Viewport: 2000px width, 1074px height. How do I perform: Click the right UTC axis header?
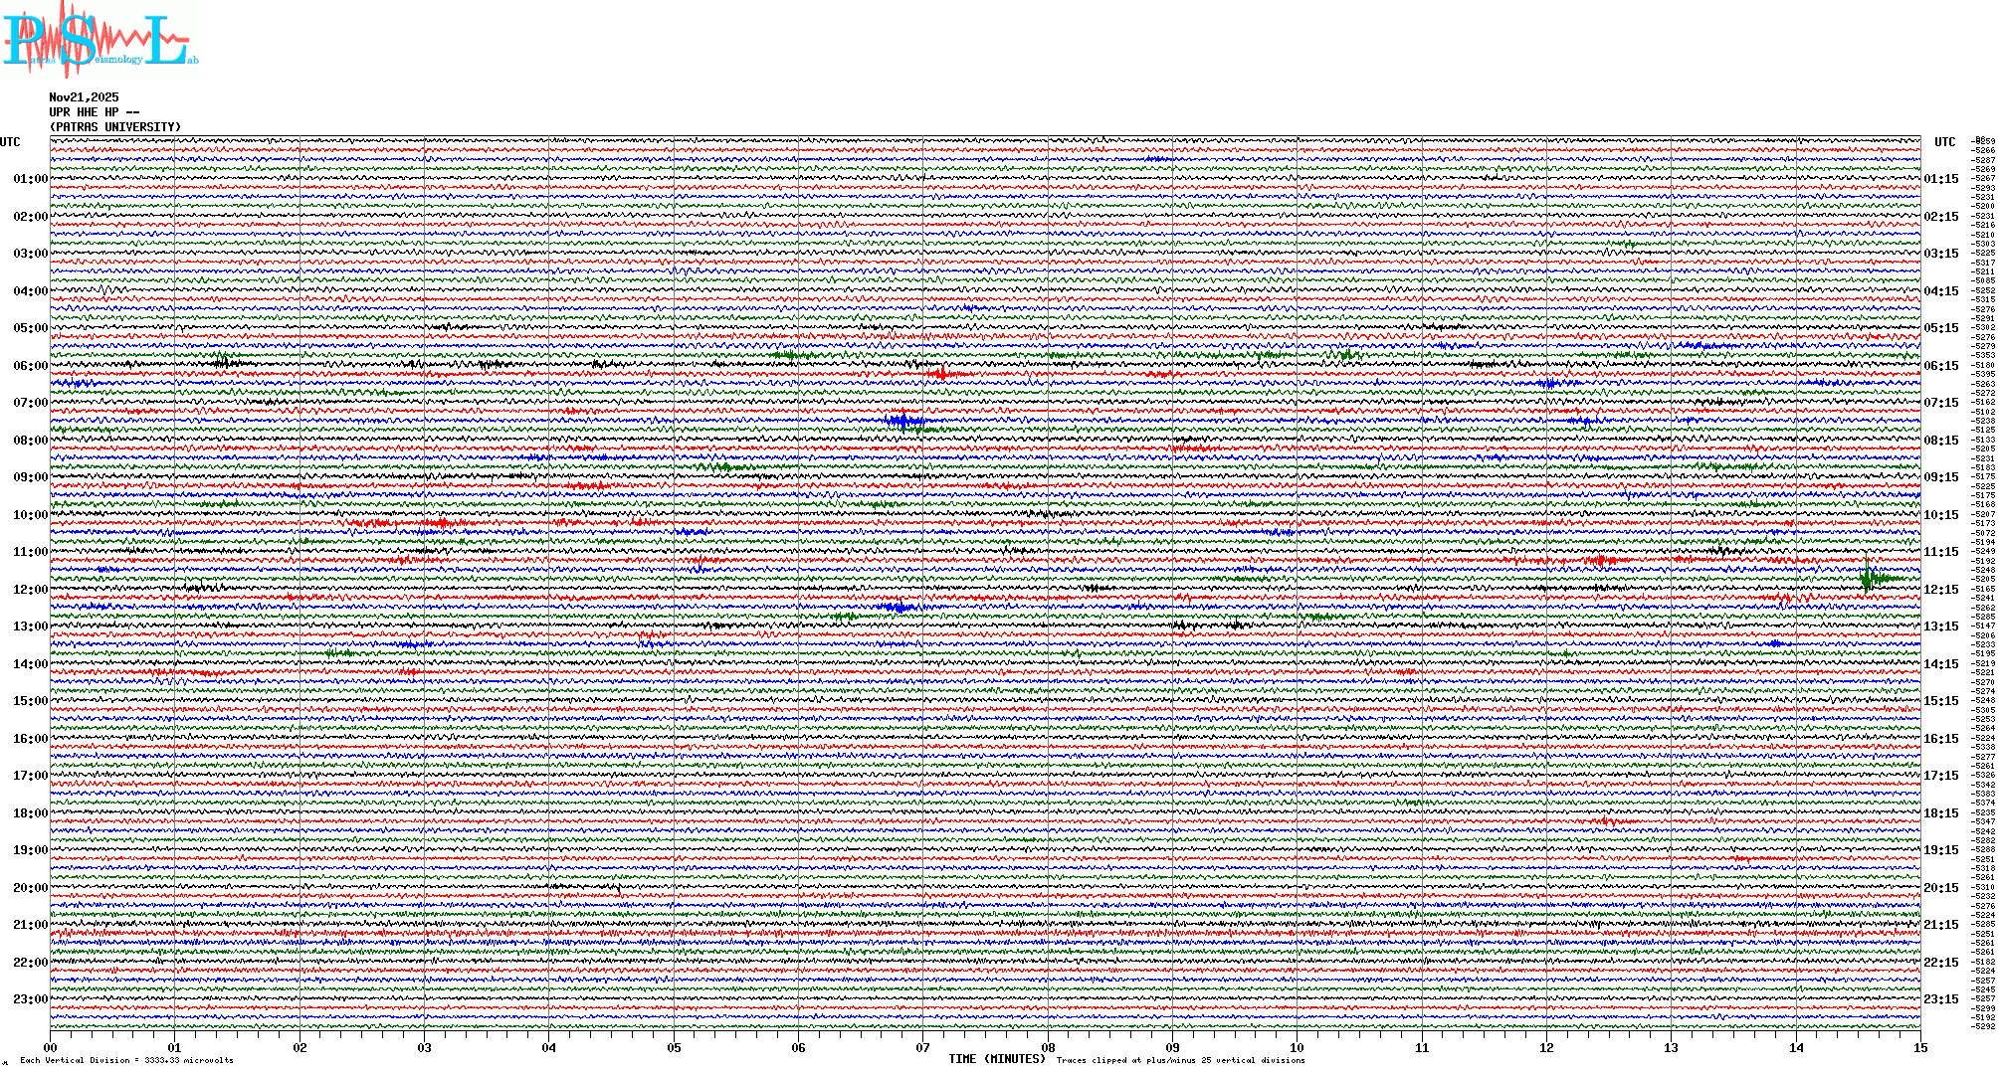click(x=1944, y=142)
